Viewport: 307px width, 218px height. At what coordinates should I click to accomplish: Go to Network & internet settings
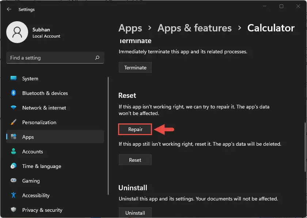55,108
